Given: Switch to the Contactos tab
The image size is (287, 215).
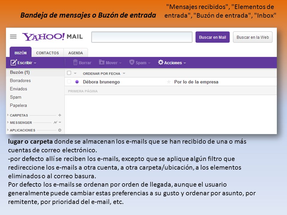Looking at the screenshot, I should 48,53.
